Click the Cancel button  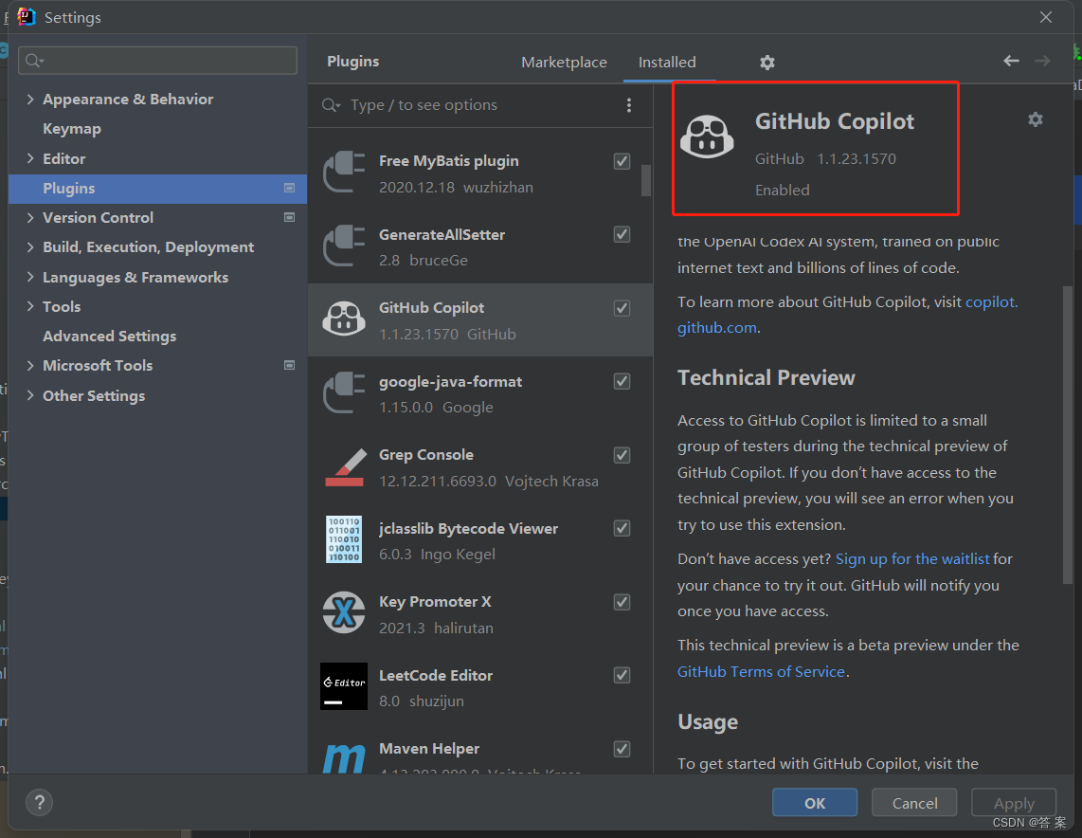coord(914,803)
